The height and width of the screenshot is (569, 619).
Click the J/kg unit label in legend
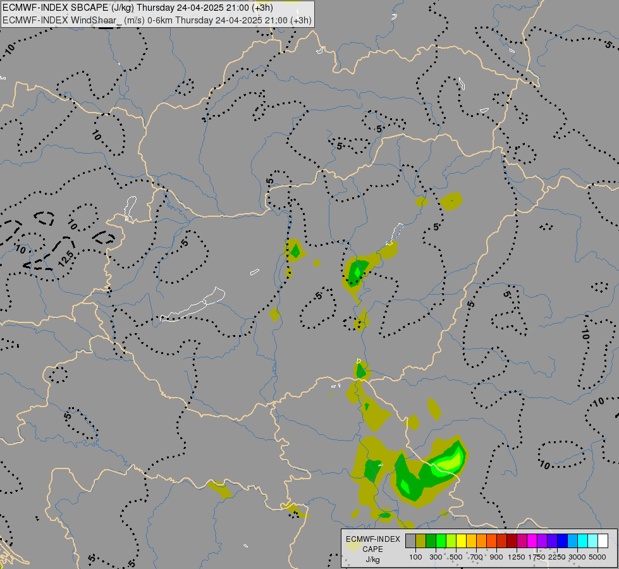click(372, 560)
